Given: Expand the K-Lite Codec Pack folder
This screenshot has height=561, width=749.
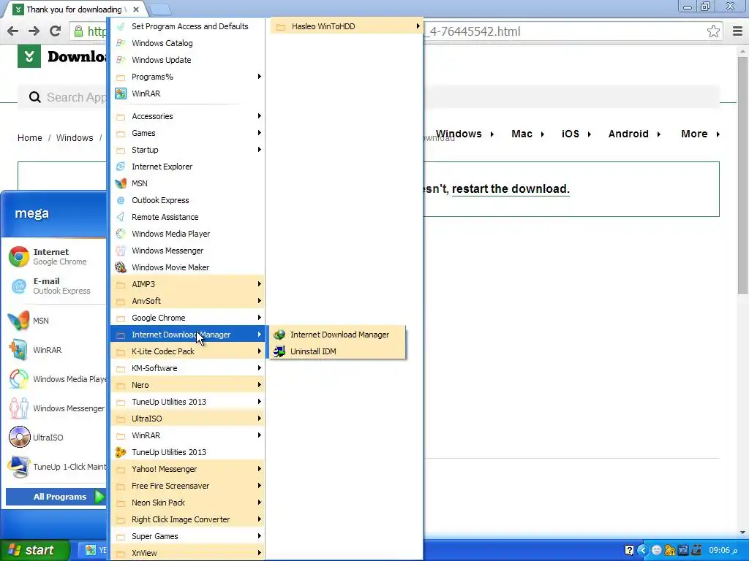Looking at the screenshot, I should click(x=188, y=351).
